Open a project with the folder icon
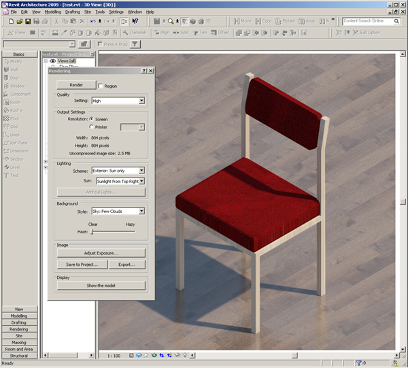408x368 pixels. click(x=20, y=21)
